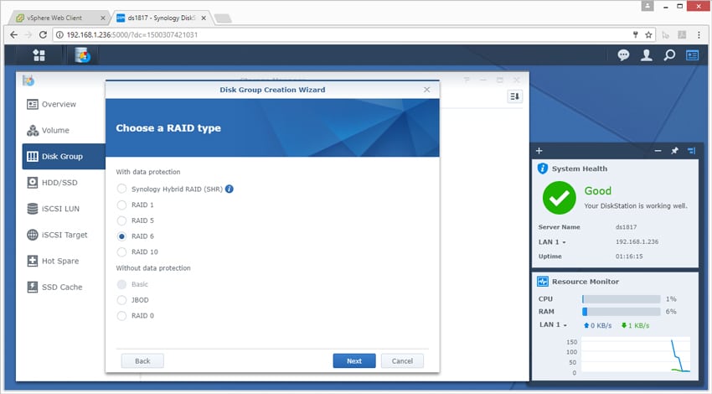Click the Back button in wizard
The width and height of the screenshot is (712, 394).
(142, 360)
